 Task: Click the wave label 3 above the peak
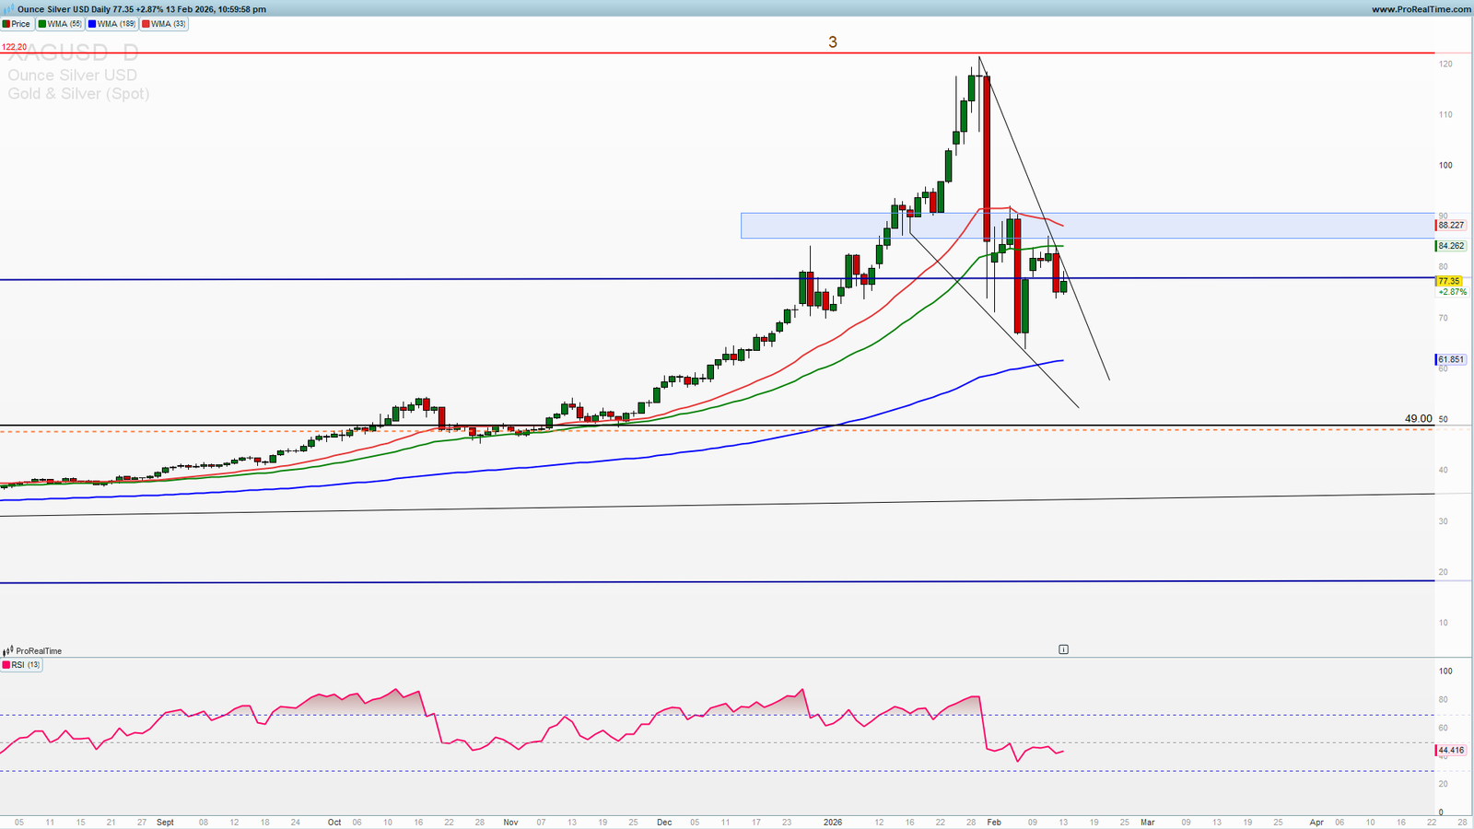pos(833,42)
